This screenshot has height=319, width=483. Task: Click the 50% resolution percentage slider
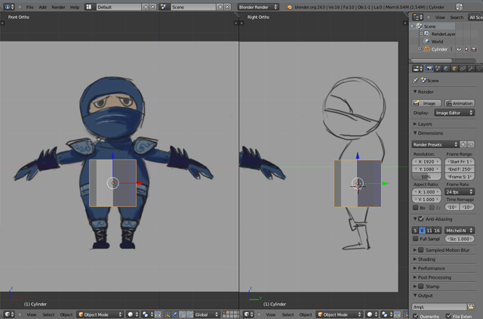click(426, 177)
